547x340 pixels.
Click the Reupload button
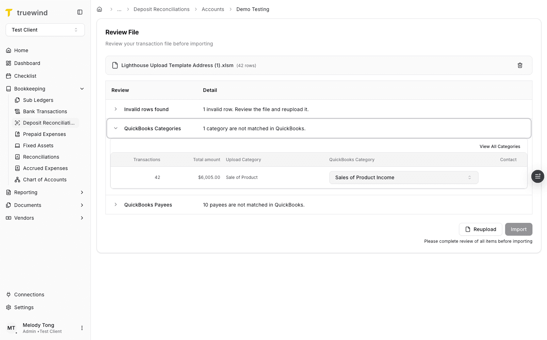pyautogui.click(x=480, y=229)
